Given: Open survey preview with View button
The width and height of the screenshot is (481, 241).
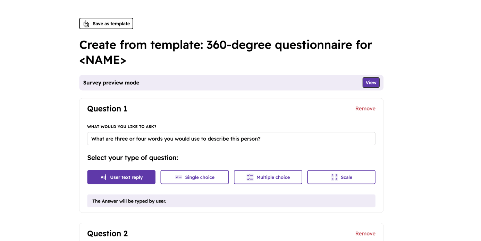Looking at the screenshot, I should (371, 83).
